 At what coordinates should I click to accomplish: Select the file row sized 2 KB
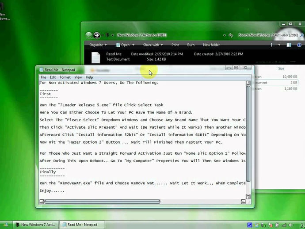(x=276, y=83)
